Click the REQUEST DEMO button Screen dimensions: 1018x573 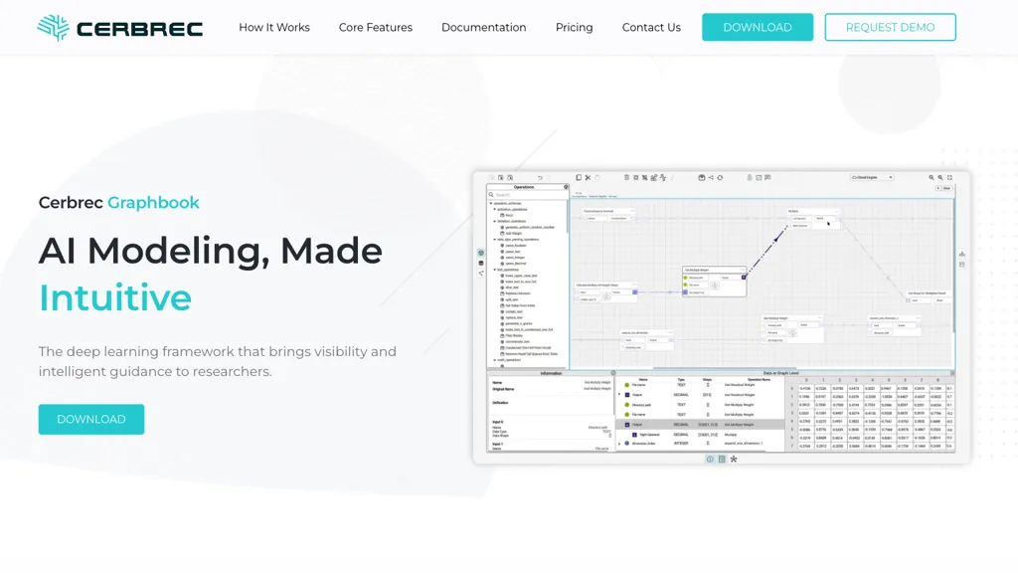coord(890,28)
